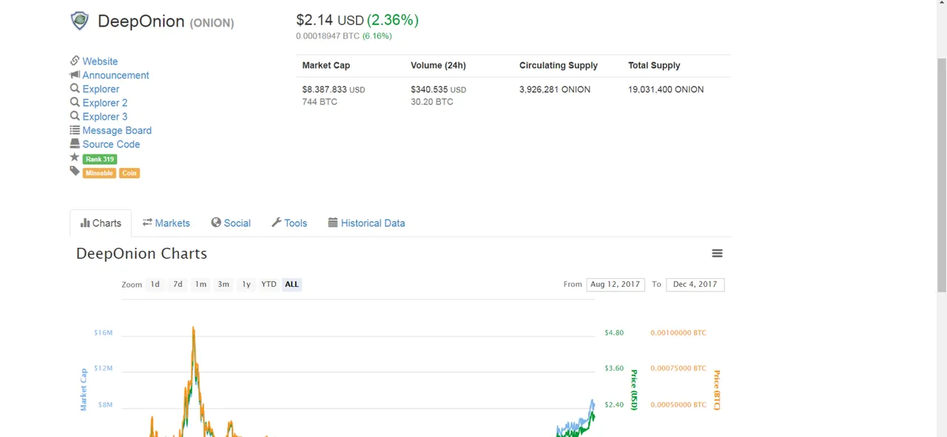Click the 0.00018947 BTC price
This screenshot has width=947, height=437.
[328, 36]
